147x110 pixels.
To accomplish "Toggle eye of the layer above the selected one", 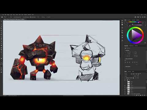I will click(x=125, y=86).
